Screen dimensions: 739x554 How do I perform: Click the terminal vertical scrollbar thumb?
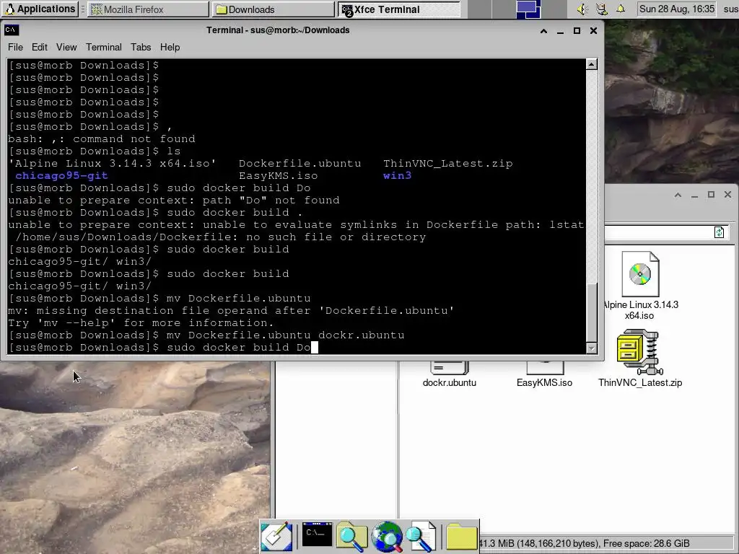point(592,312)
